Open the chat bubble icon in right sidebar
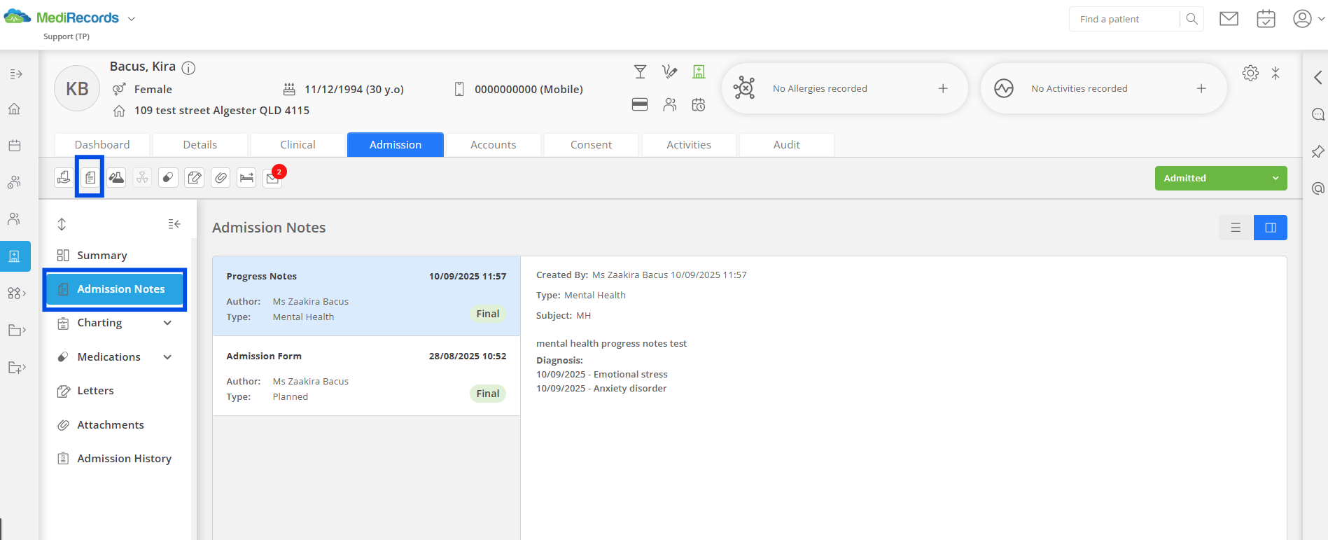Screen dimensions: 1328x540 point(1317,114)
